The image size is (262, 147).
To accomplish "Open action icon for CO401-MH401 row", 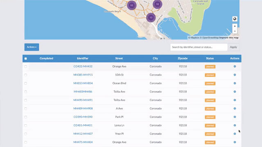I will (235, 125).
